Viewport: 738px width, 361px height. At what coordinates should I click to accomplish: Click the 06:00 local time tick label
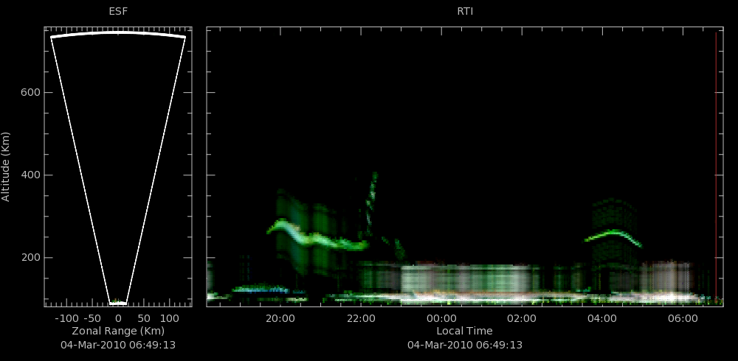[683, 319]
